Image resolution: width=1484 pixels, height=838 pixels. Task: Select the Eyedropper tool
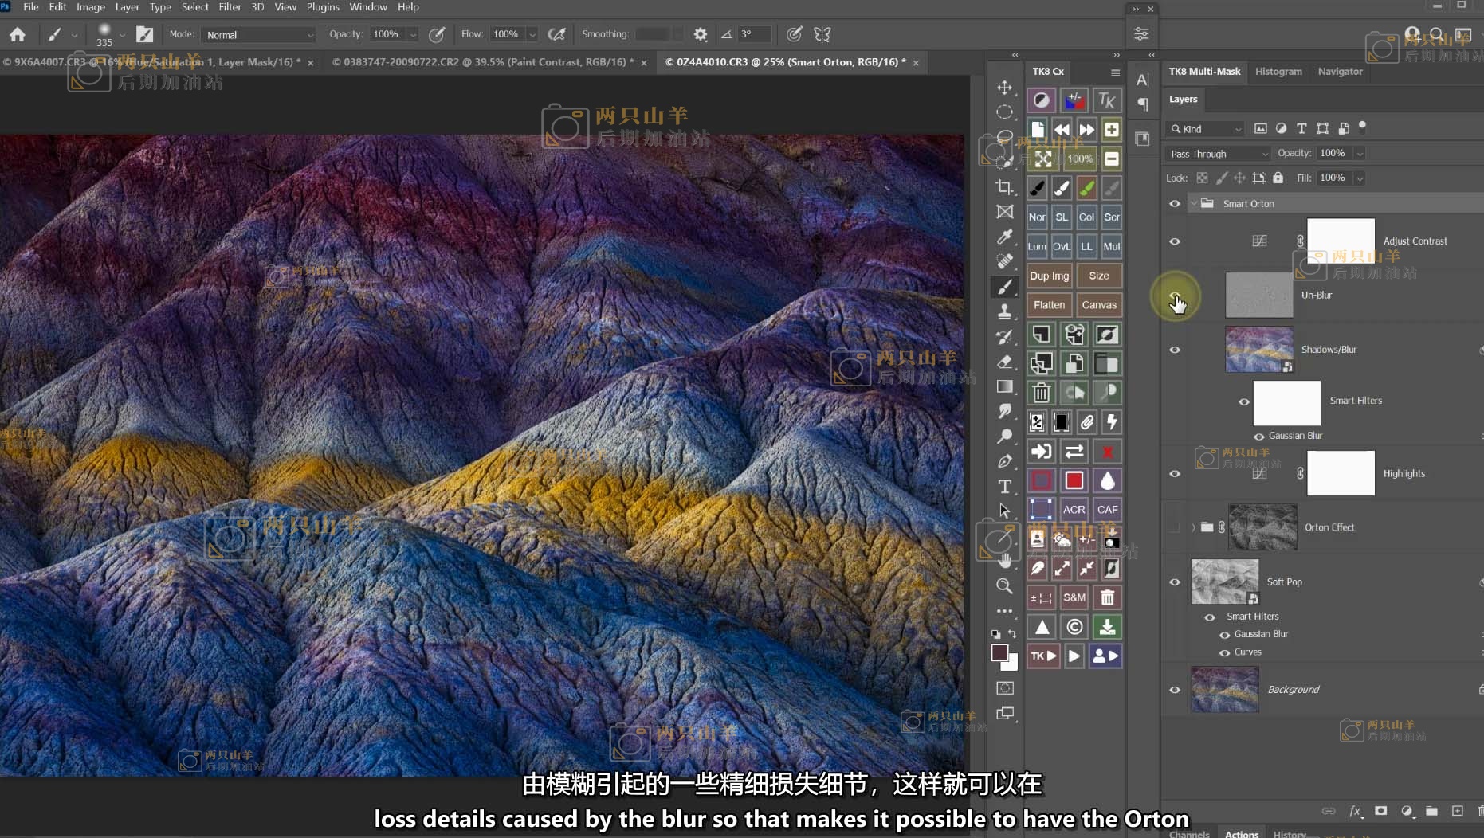(x=1005, y=237)
